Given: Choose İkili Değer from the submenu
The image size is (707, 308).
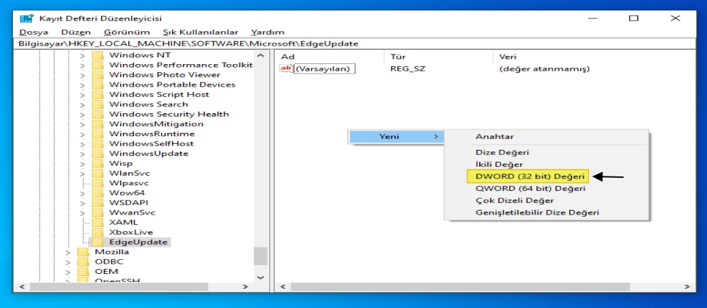Looking at the screenshot, I should pyautogui.click(x=499, y=164).
